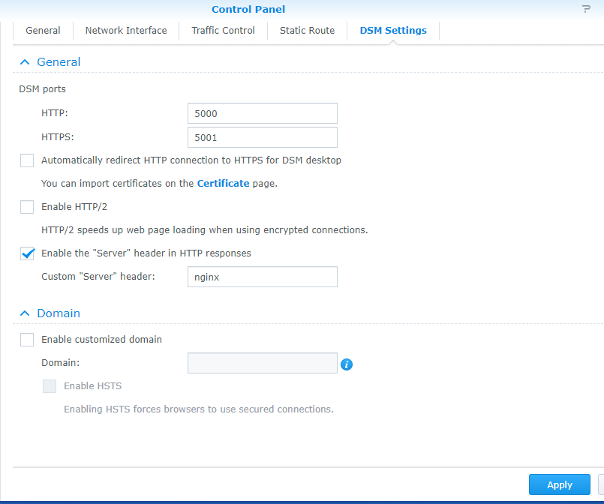The image size is (604, 504).
Task: Select the Static Route tab
Action: point(307,31)
